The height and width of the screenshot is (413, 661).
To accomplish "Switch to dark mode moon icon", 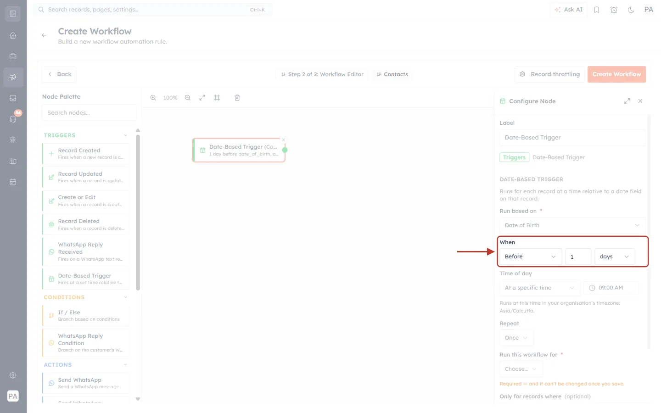I will pyautogui.click(x=631, y=10).
